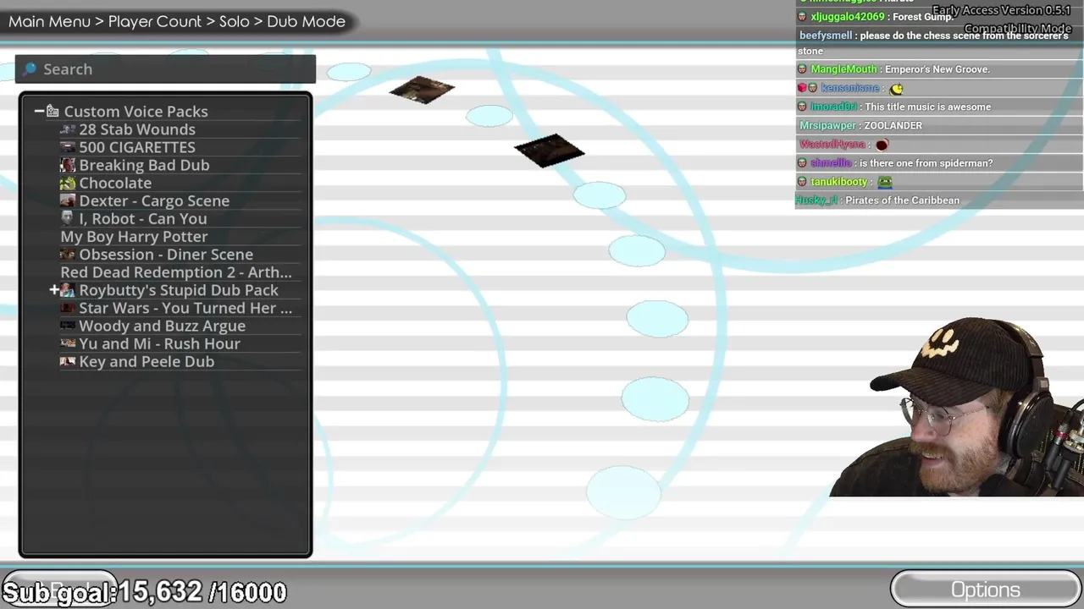The image size is (1084, 609).
Task: Select My Boy Harry Potter pack
Action: [x=134, y=237]
